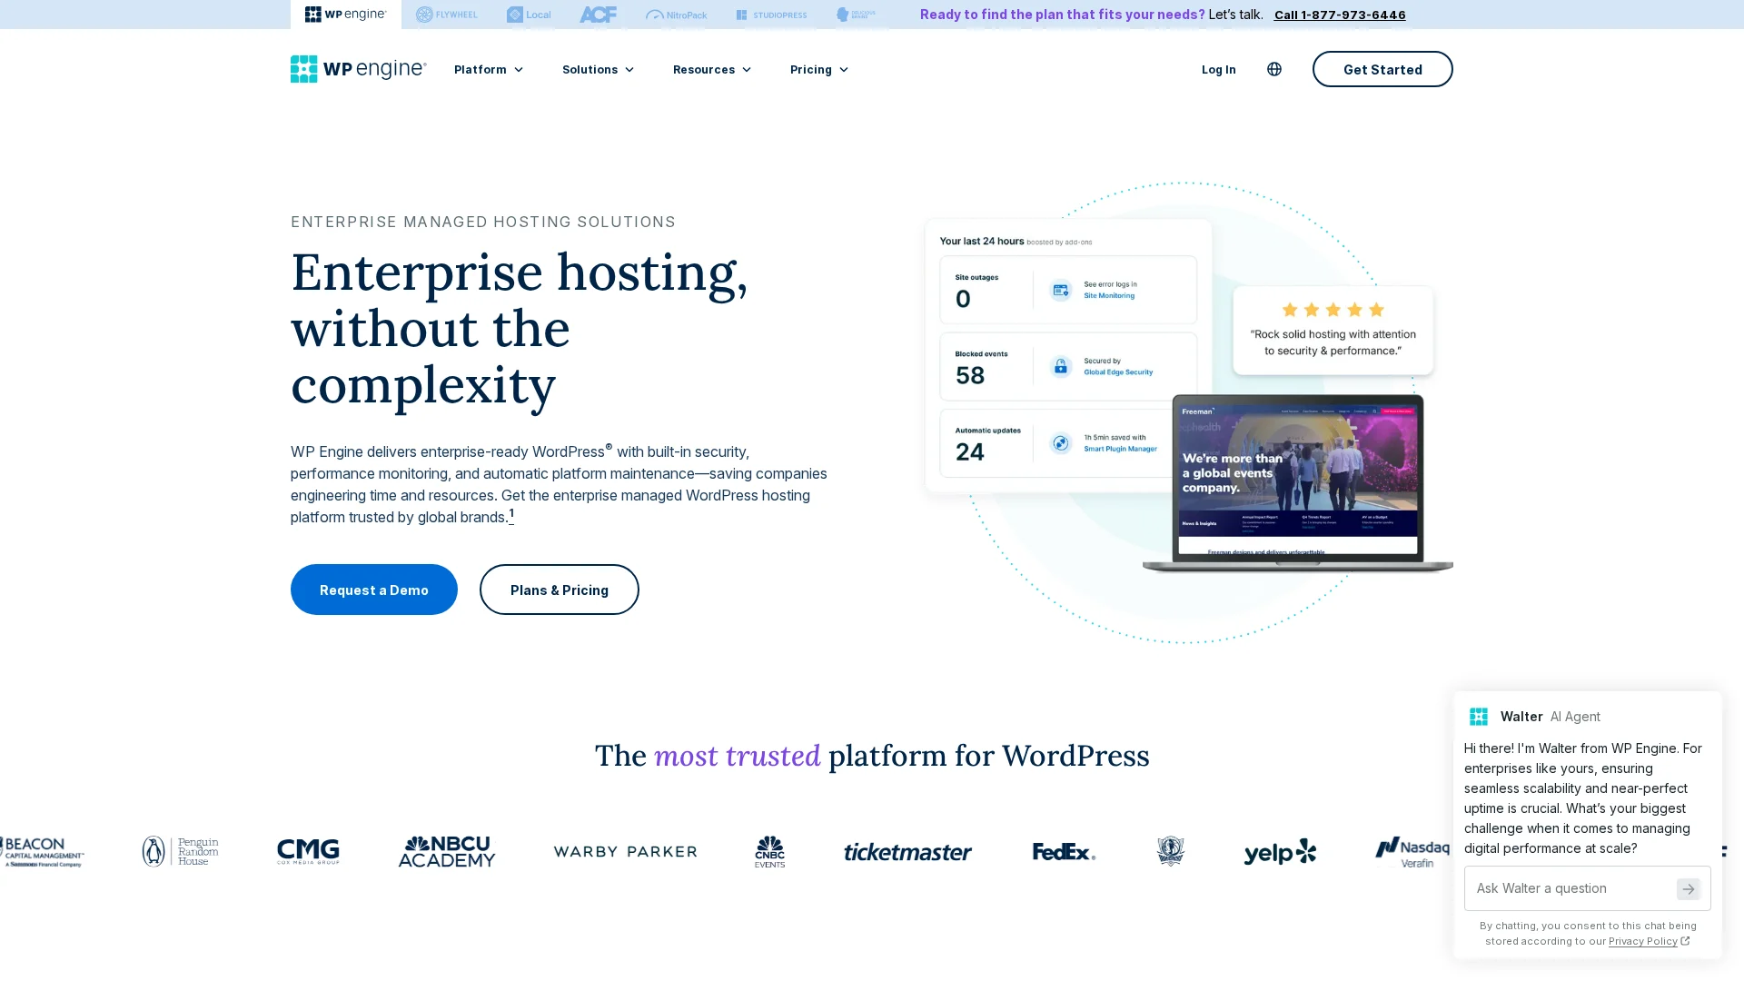The height and width of the screenshot is (981, 1744).
Task: Open the language selector globe icon
Action: pyautogui.click(x=1274, y=69)
